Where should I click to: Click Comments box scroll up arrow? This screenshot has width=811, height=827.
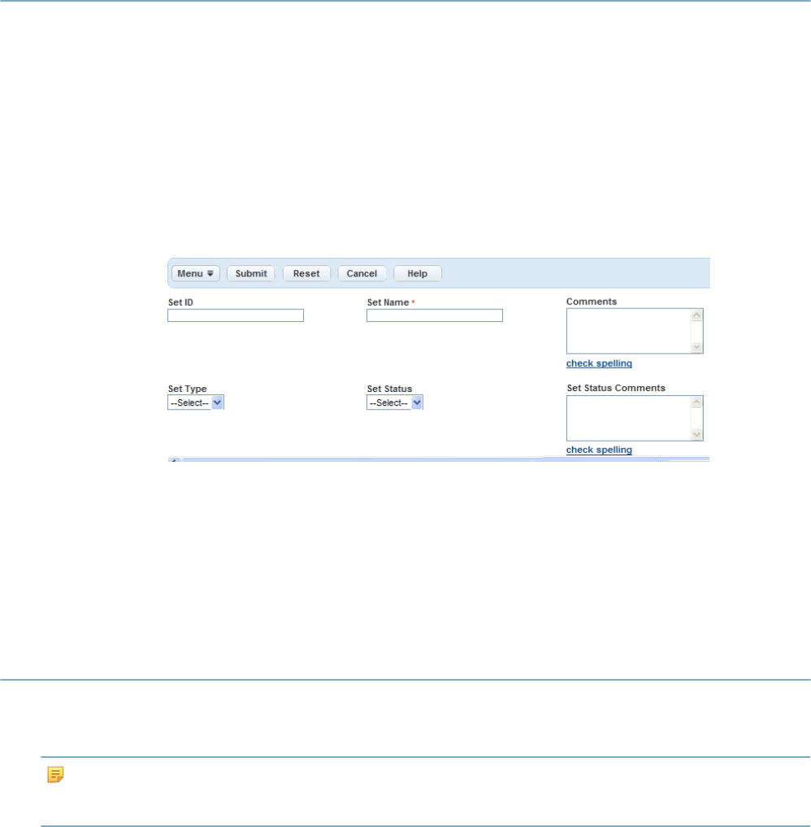coord(696,316)
